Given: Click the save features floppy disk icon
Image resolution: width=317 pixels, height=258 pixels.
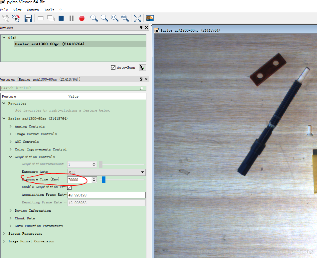Looking at the screenshot, I should 28,18.
